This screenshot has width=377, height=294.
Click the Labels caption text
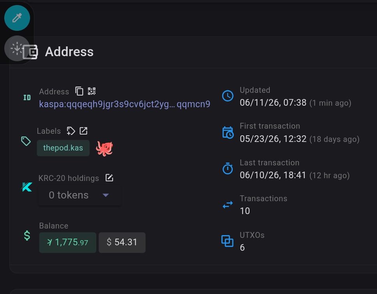(x=49, y=131)
